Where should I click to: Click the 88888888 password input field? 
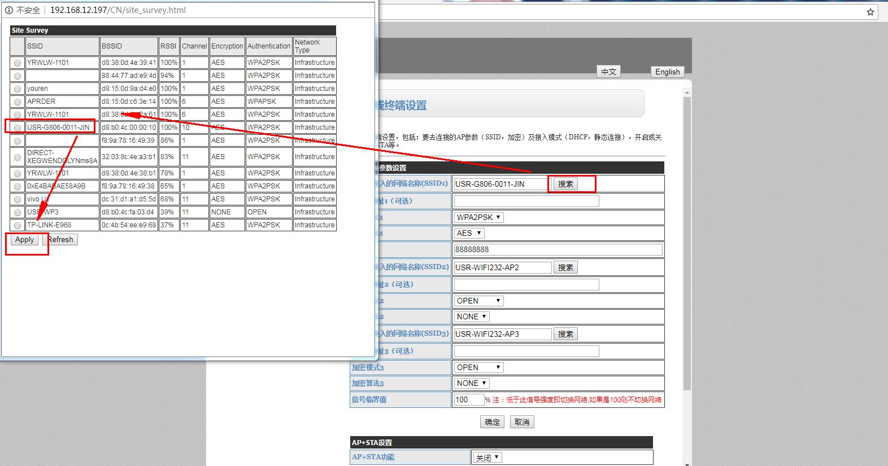click(x=558, y=249)
